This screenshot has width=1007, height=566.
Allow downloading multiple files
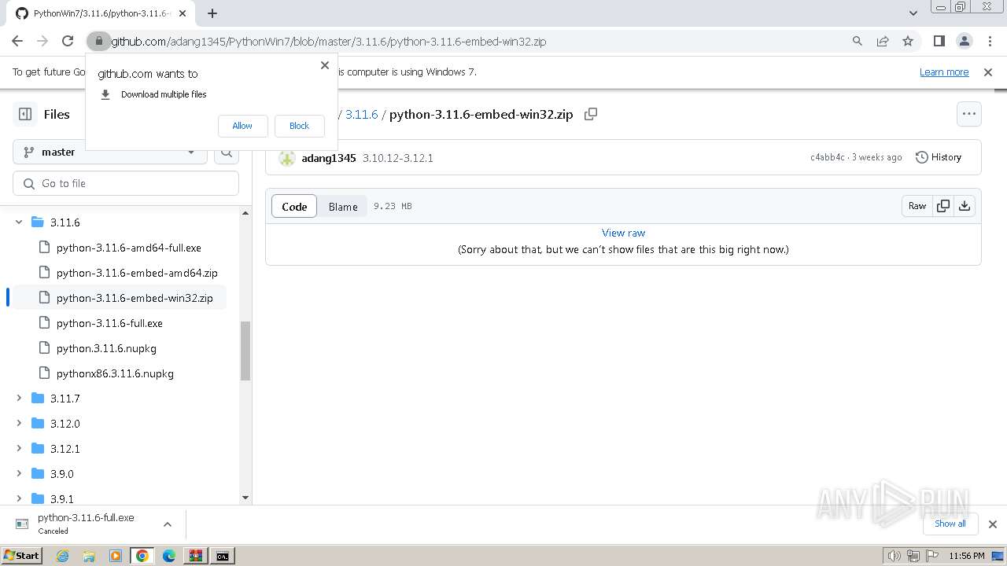pos(242,126)
